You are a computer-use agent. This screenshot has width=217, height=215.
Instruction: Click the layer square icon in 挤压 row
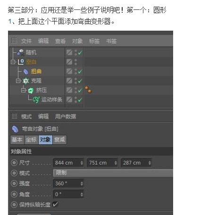click(69, 90)
